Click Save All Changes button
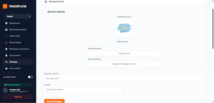 [x=54, y=101]
